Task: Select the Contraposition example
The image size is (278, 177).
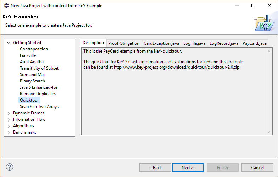Action: click(34, 49)
